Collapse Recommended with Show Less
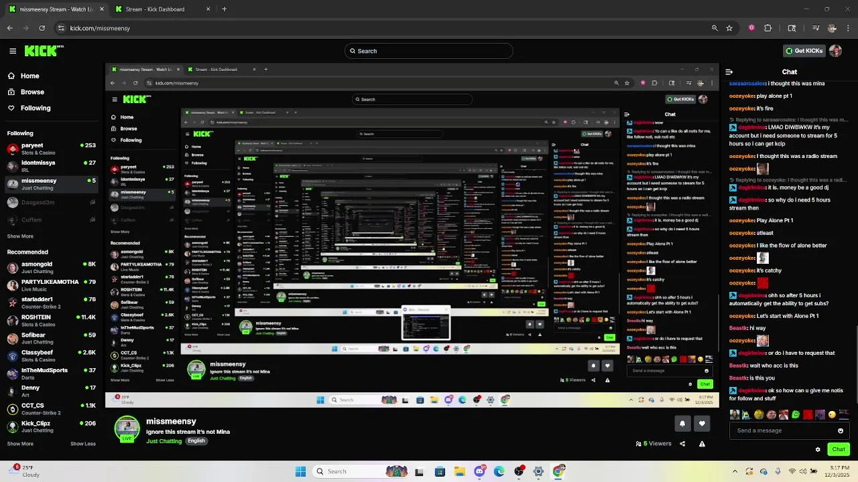The width and height of the screenshot is (858, 482). click(82, 443)
